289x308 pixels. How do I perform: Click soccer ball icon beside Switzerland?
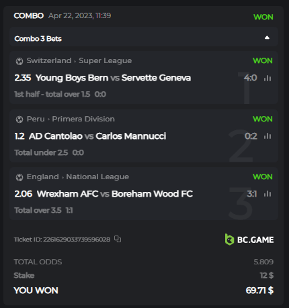[19, 61]
